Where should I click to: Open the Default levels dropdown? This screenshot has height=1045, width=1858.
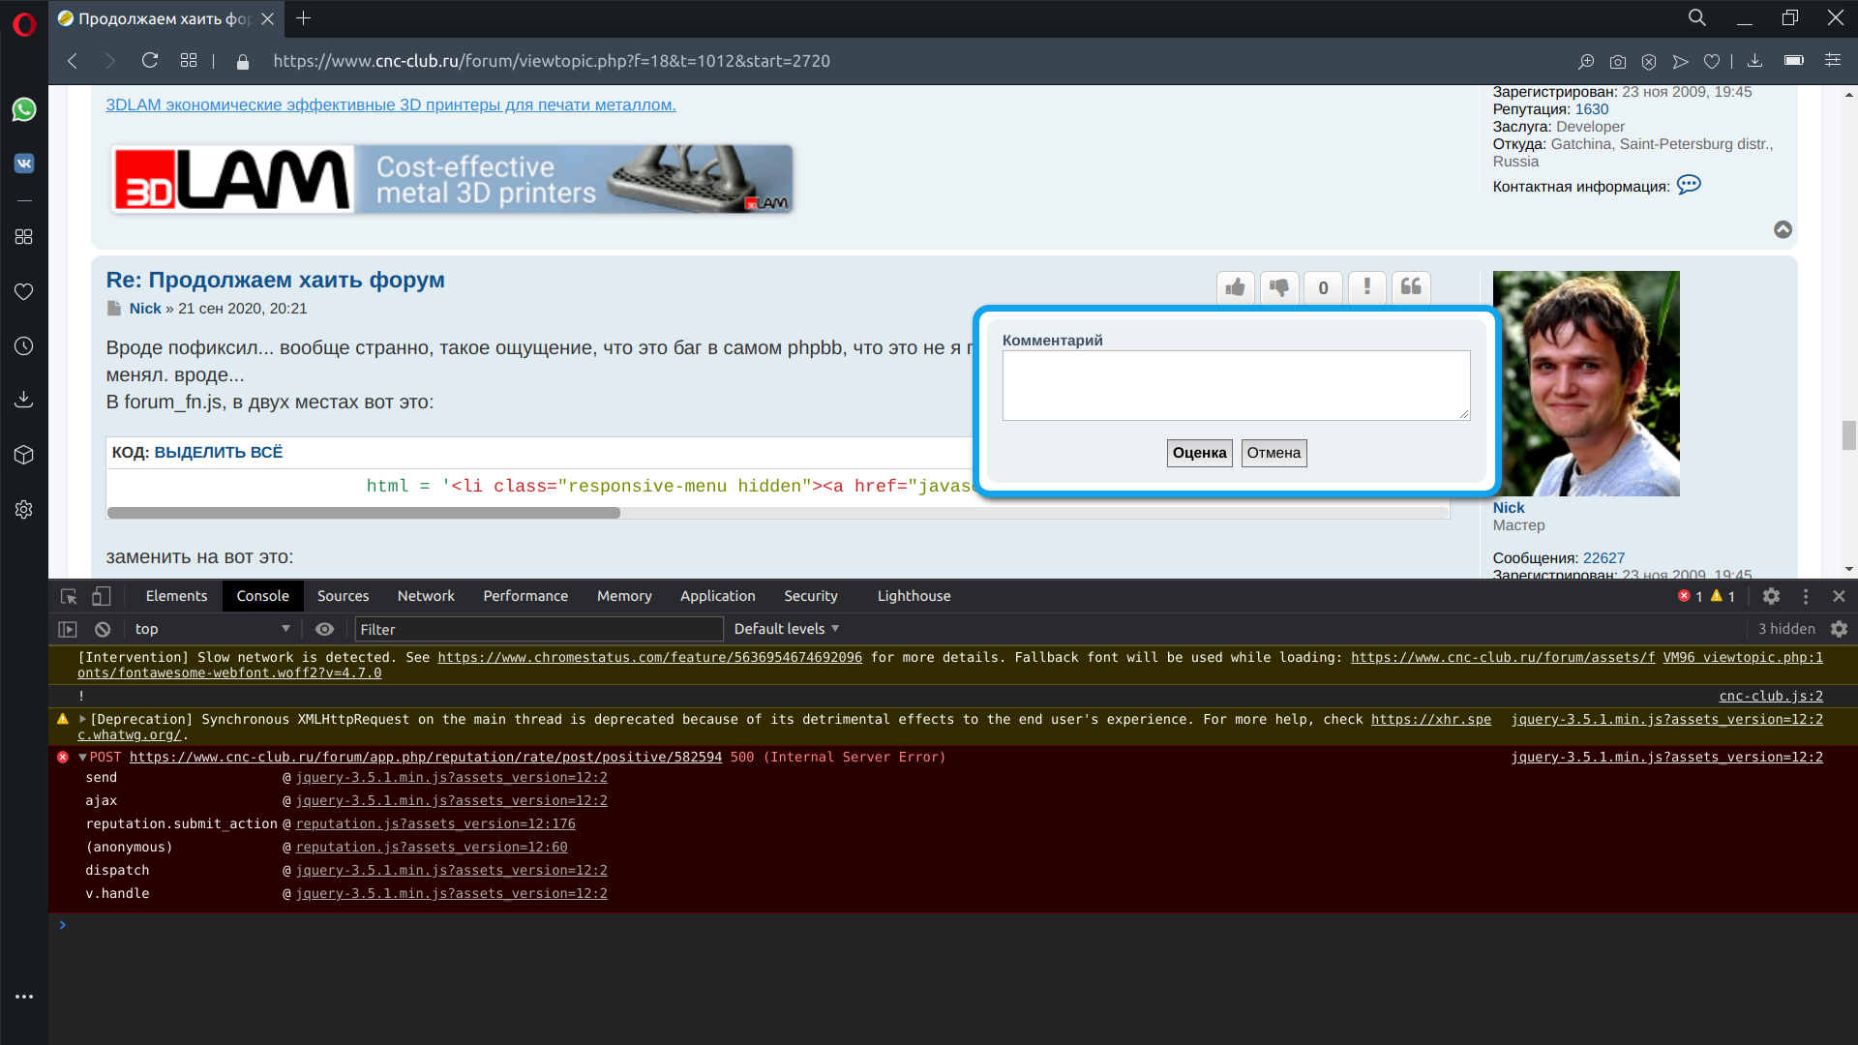[786, 629]
